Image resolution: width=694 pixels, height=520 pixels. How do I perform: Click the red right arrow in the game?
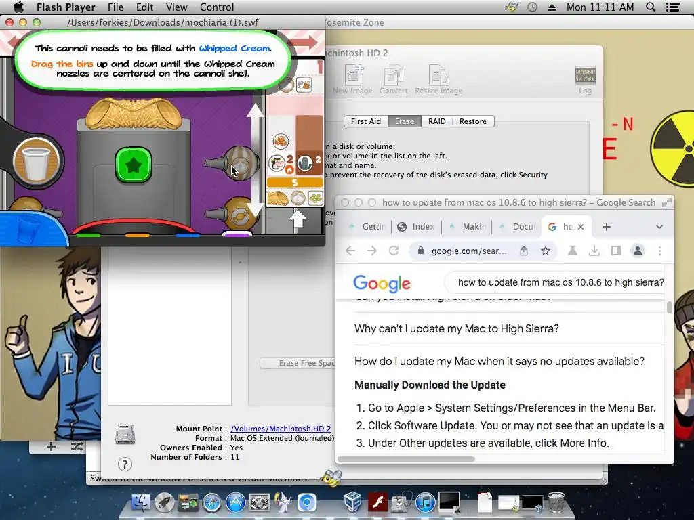(x=304, y=42)
